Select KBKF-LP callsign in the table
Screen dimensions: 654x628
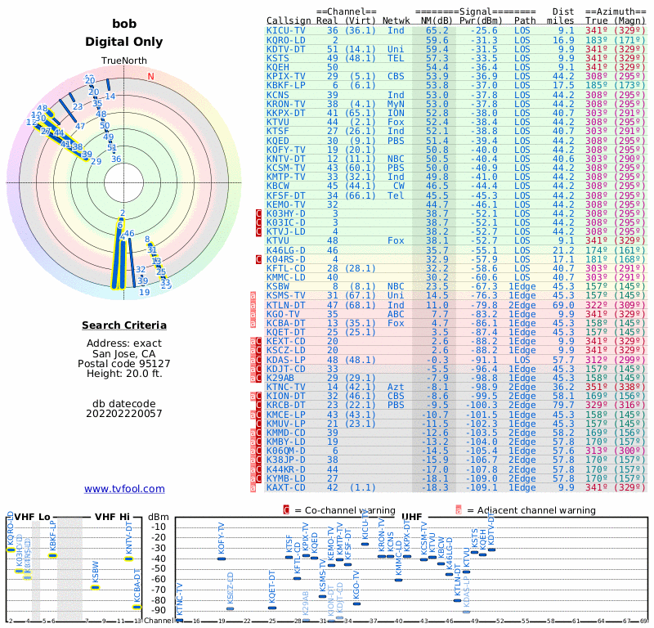285,85
